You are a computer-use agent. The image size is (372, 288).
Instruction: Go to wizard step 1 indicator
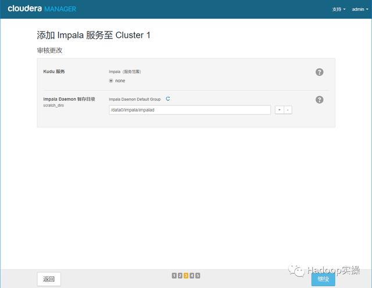coord(174,275)
